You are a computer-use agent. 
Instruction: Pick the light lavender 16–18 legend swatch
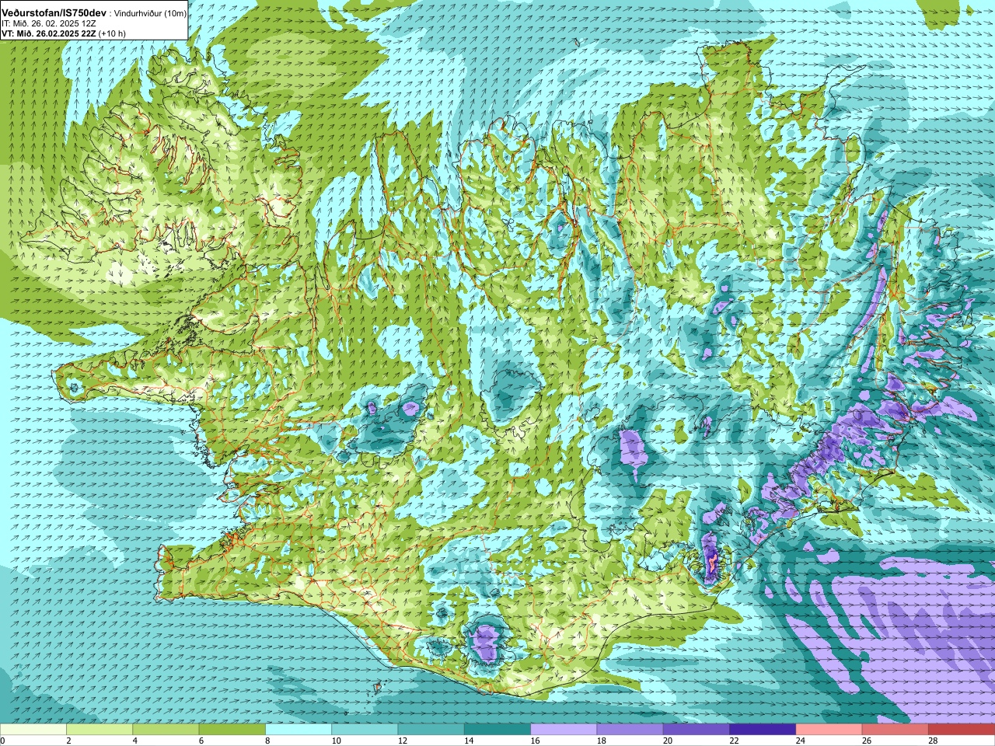tap(564, 730)
